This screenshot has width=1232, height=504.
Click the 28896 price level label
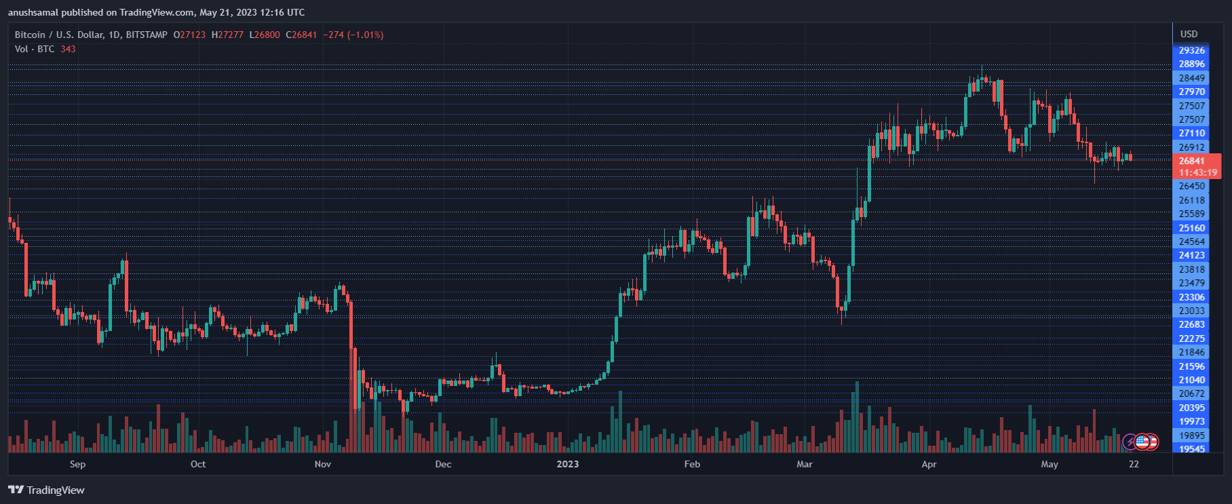point(1191,64)
